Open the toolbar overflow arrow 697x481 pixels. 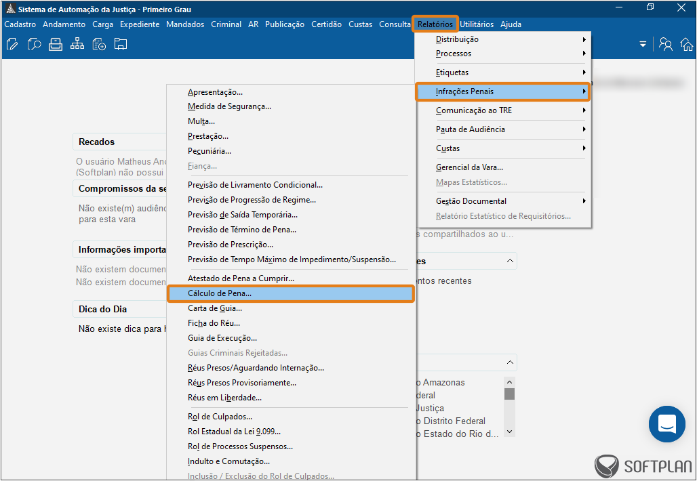(x=643, y=45)
